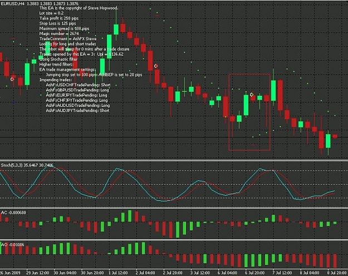Click the '2 Jul 04:00' time label
Screen dimensions: 348x276
tap(145, 273)
